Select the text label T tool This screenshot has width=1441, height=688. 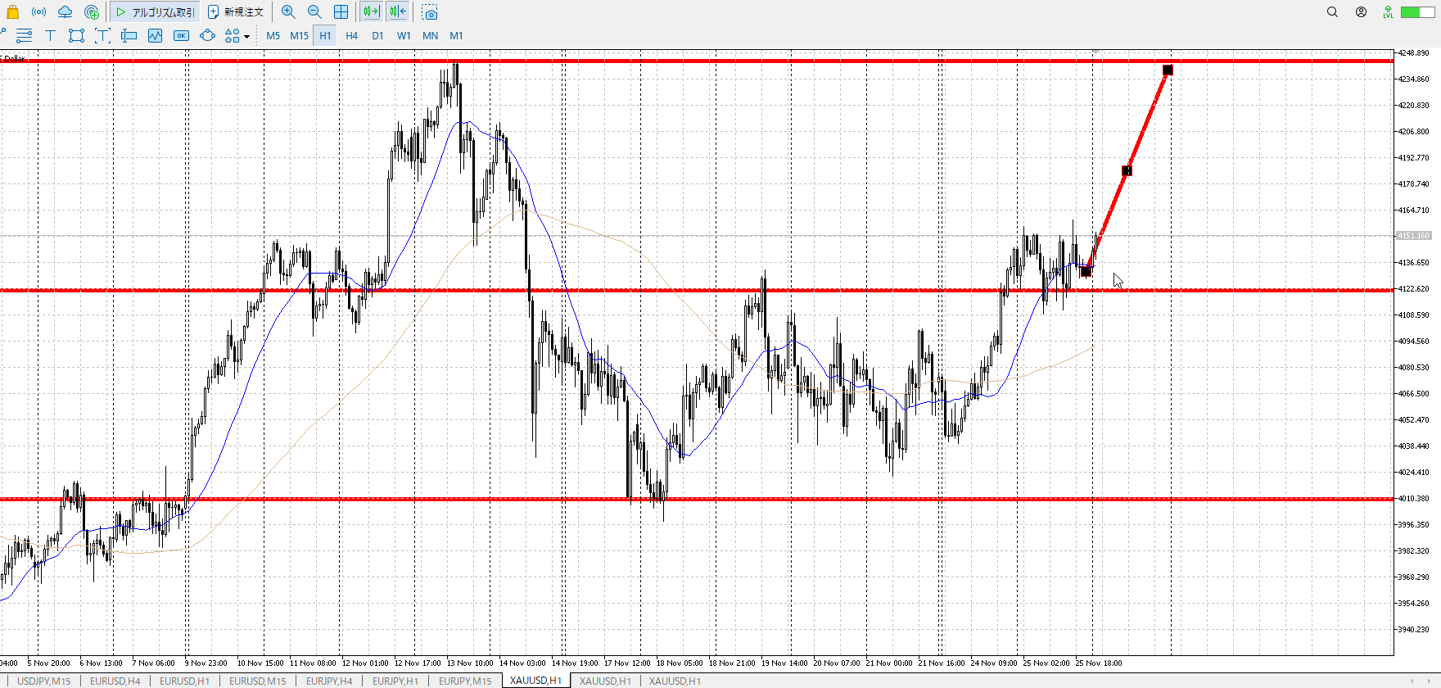(50, 35)
